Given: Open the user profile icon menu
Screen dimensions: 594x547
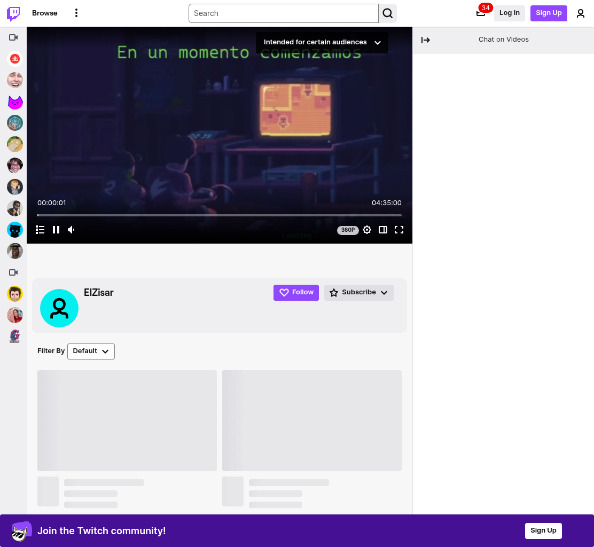Looking at the screenshot, I should 580,14.
